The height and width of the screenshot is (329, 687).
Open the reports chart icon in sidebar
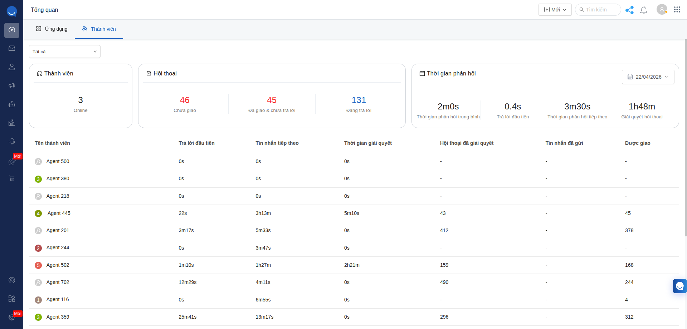point(12,123)
